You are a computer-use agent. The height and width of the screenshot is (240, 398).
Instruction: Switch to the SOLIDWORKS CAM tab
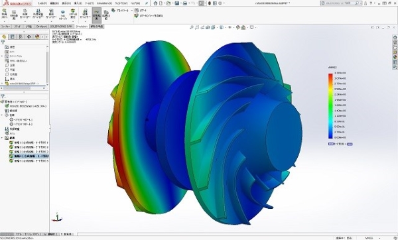pos(61,27)
